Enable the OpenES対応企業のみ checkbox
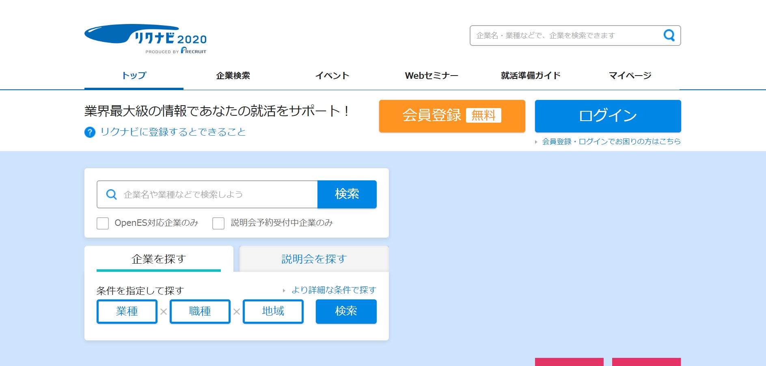Image resolution: width=766 pixels, height=366 pixels. click(x=103, y=223)
